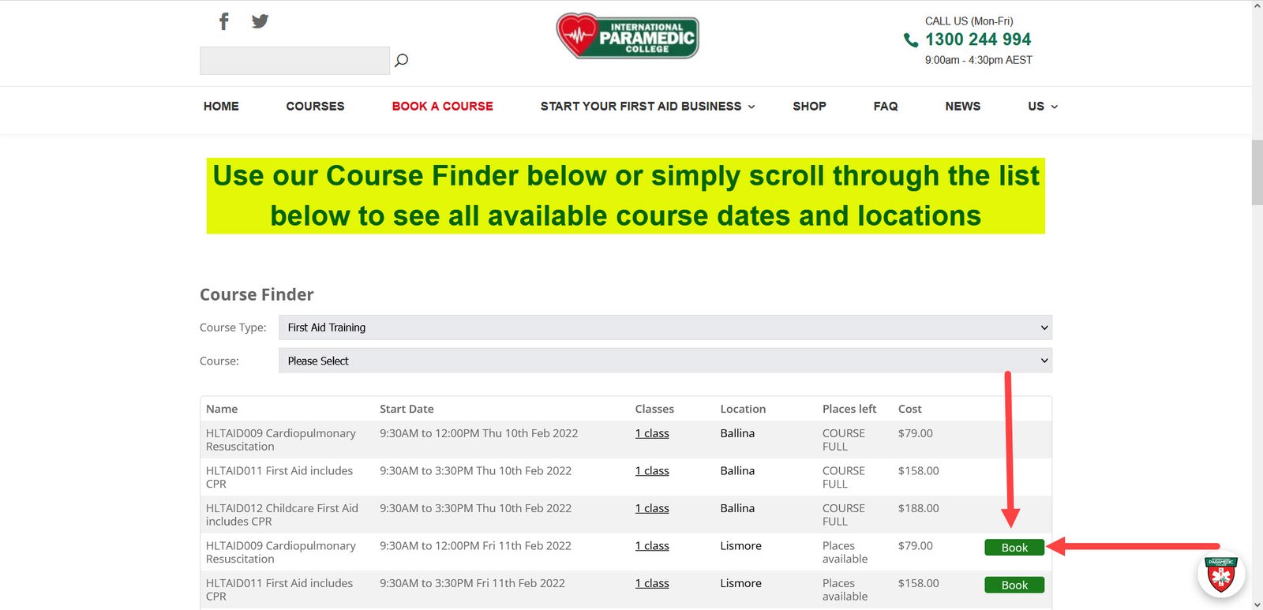1263x610 pixels.
Task: Visit the FAQ page
Action: (885, 107)
